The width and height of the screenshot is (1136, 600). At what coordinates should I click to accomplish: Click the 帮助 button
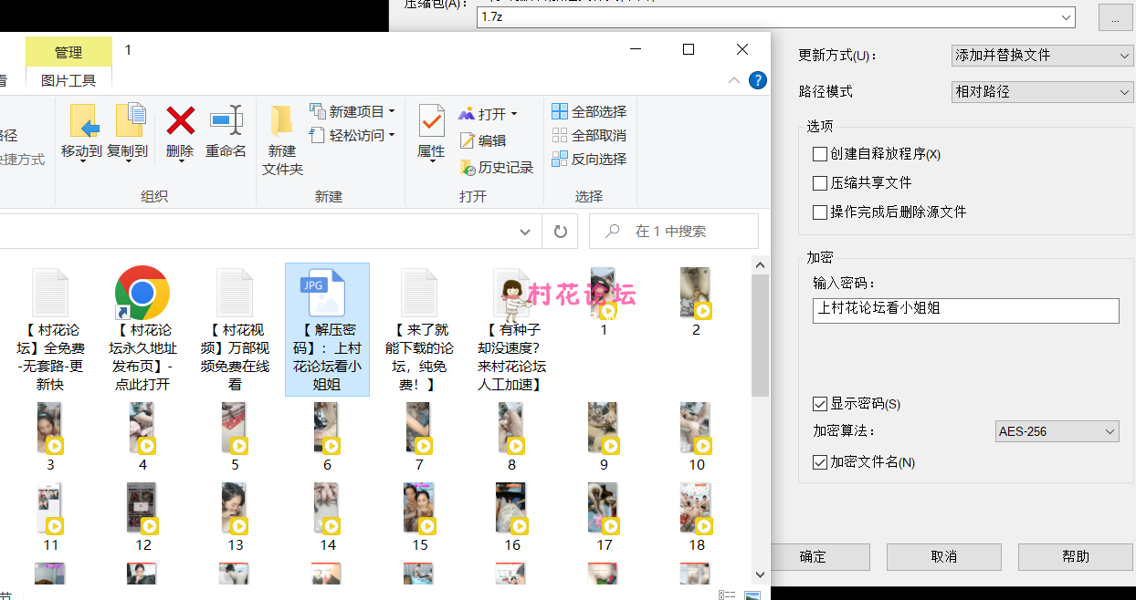point(1076,557)
